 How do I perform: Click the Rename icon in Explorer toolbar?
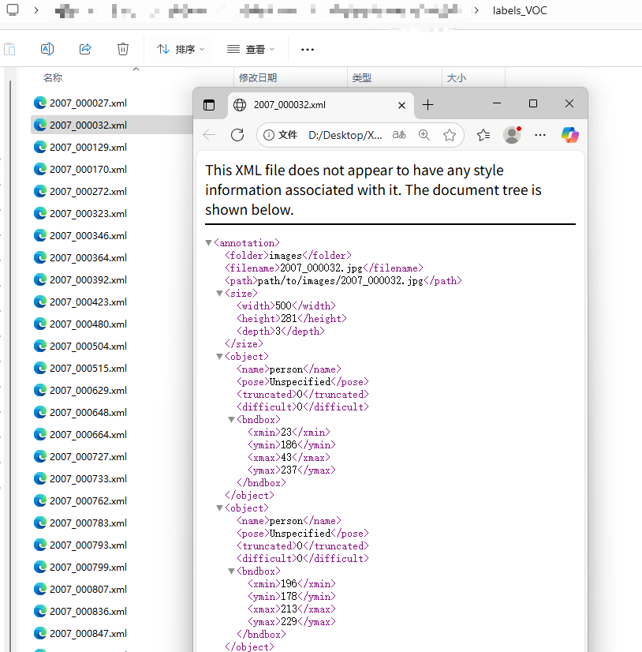(47, 49)
